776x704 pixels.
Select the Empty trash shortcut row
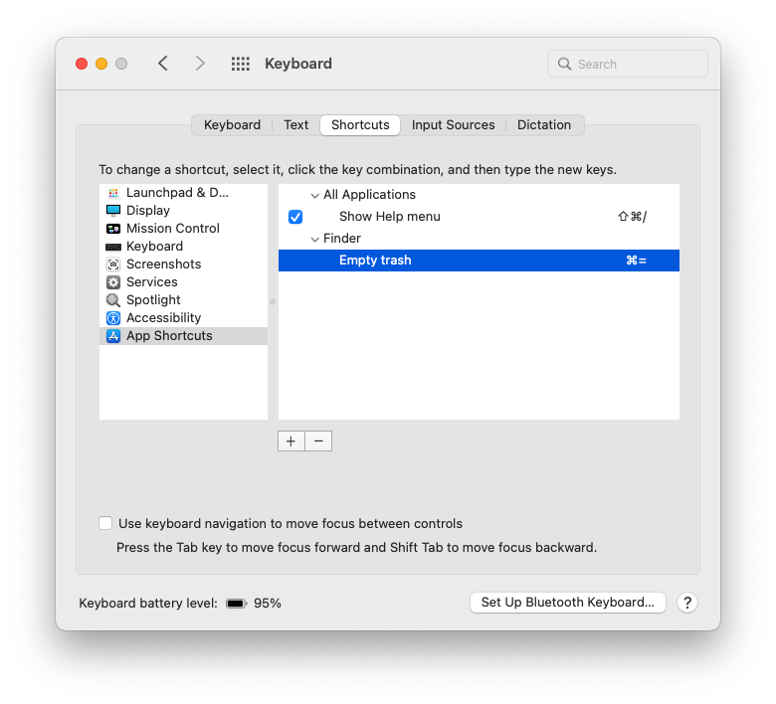click(479, 261)
